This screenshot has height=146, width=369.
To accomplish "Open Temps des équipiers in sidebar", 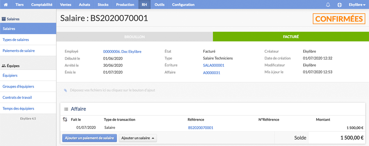I will 28,108.
